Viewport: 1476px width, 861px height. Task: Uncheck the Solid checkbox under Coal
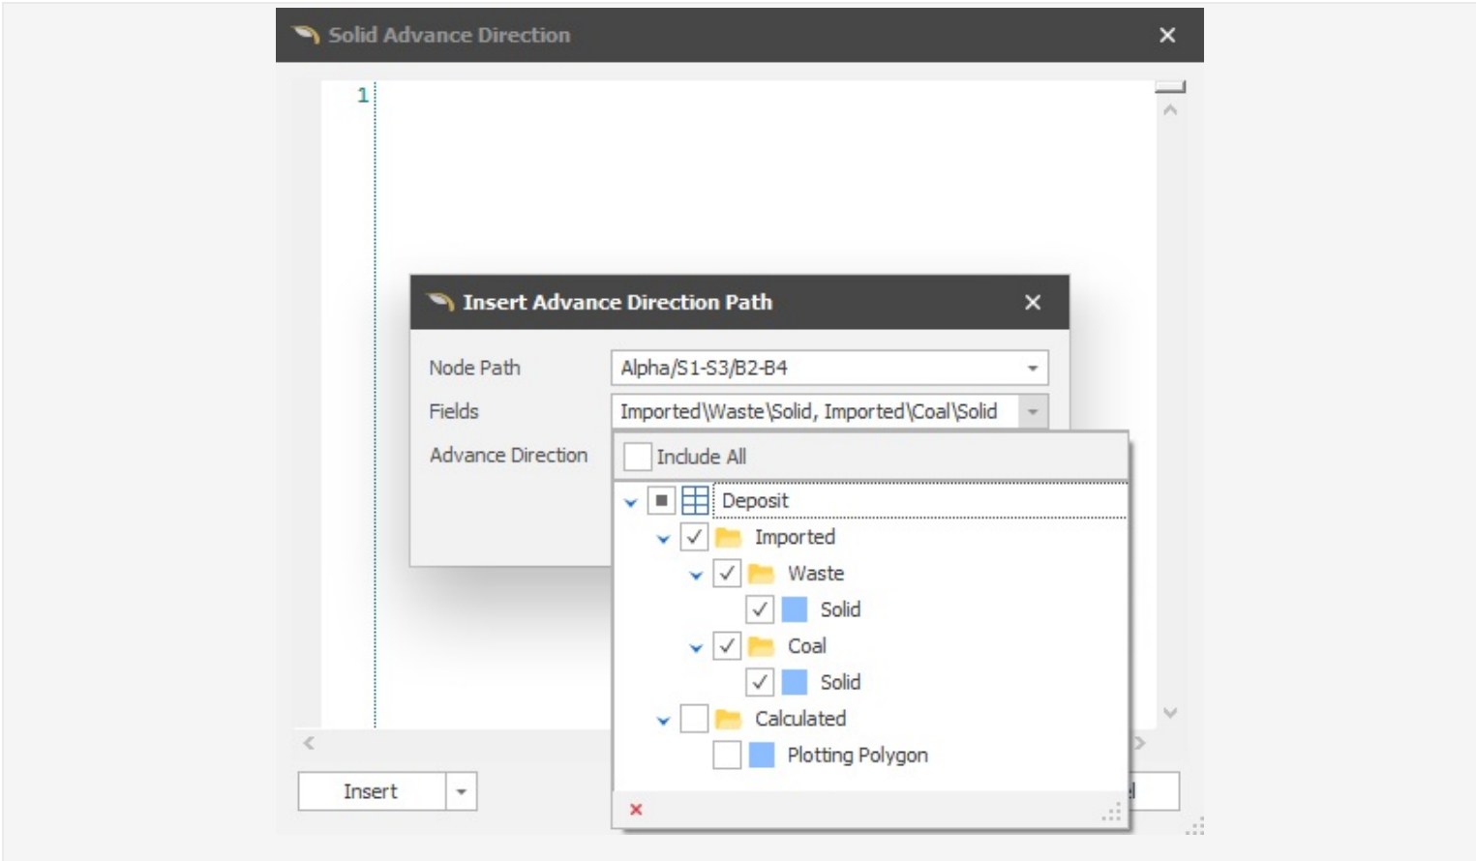(x=760, y=682)
